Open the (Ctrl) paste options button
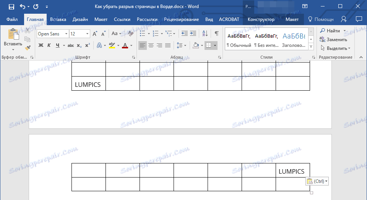 317,181
